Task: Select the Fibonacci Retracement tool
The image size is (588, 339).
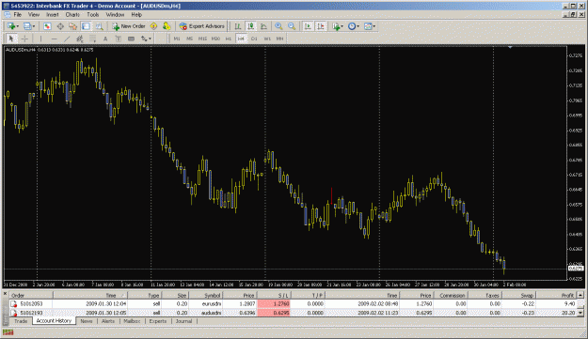Action: [x=92, y=39]
